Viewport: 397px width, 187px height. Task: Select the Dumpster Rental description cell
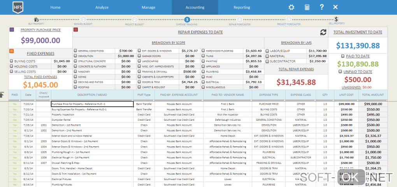point(92,120)
